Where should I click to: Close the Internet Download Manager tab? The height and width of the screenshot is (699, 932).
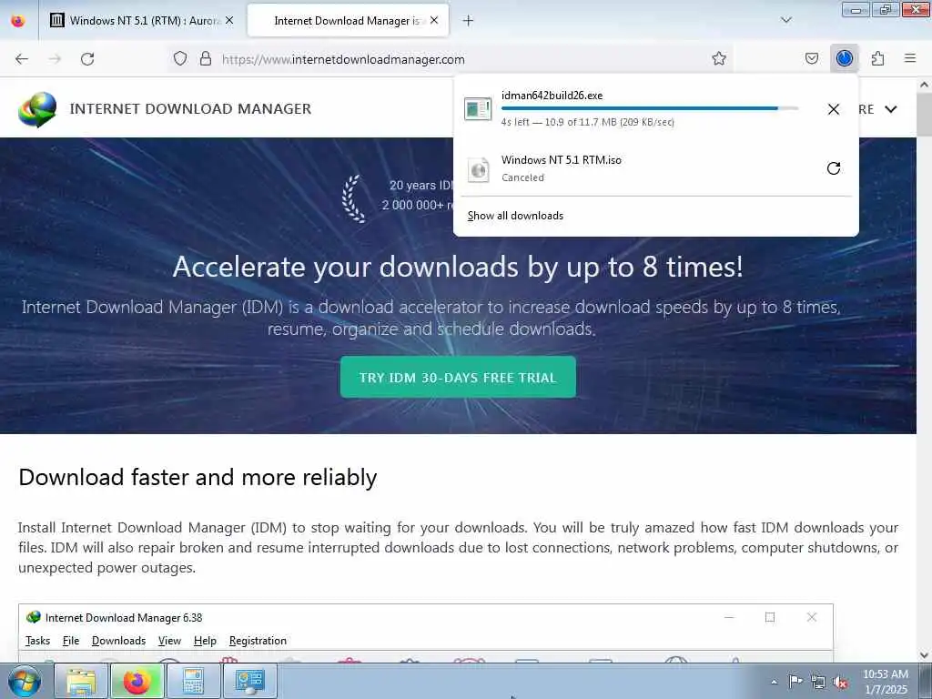coord(434,20)
